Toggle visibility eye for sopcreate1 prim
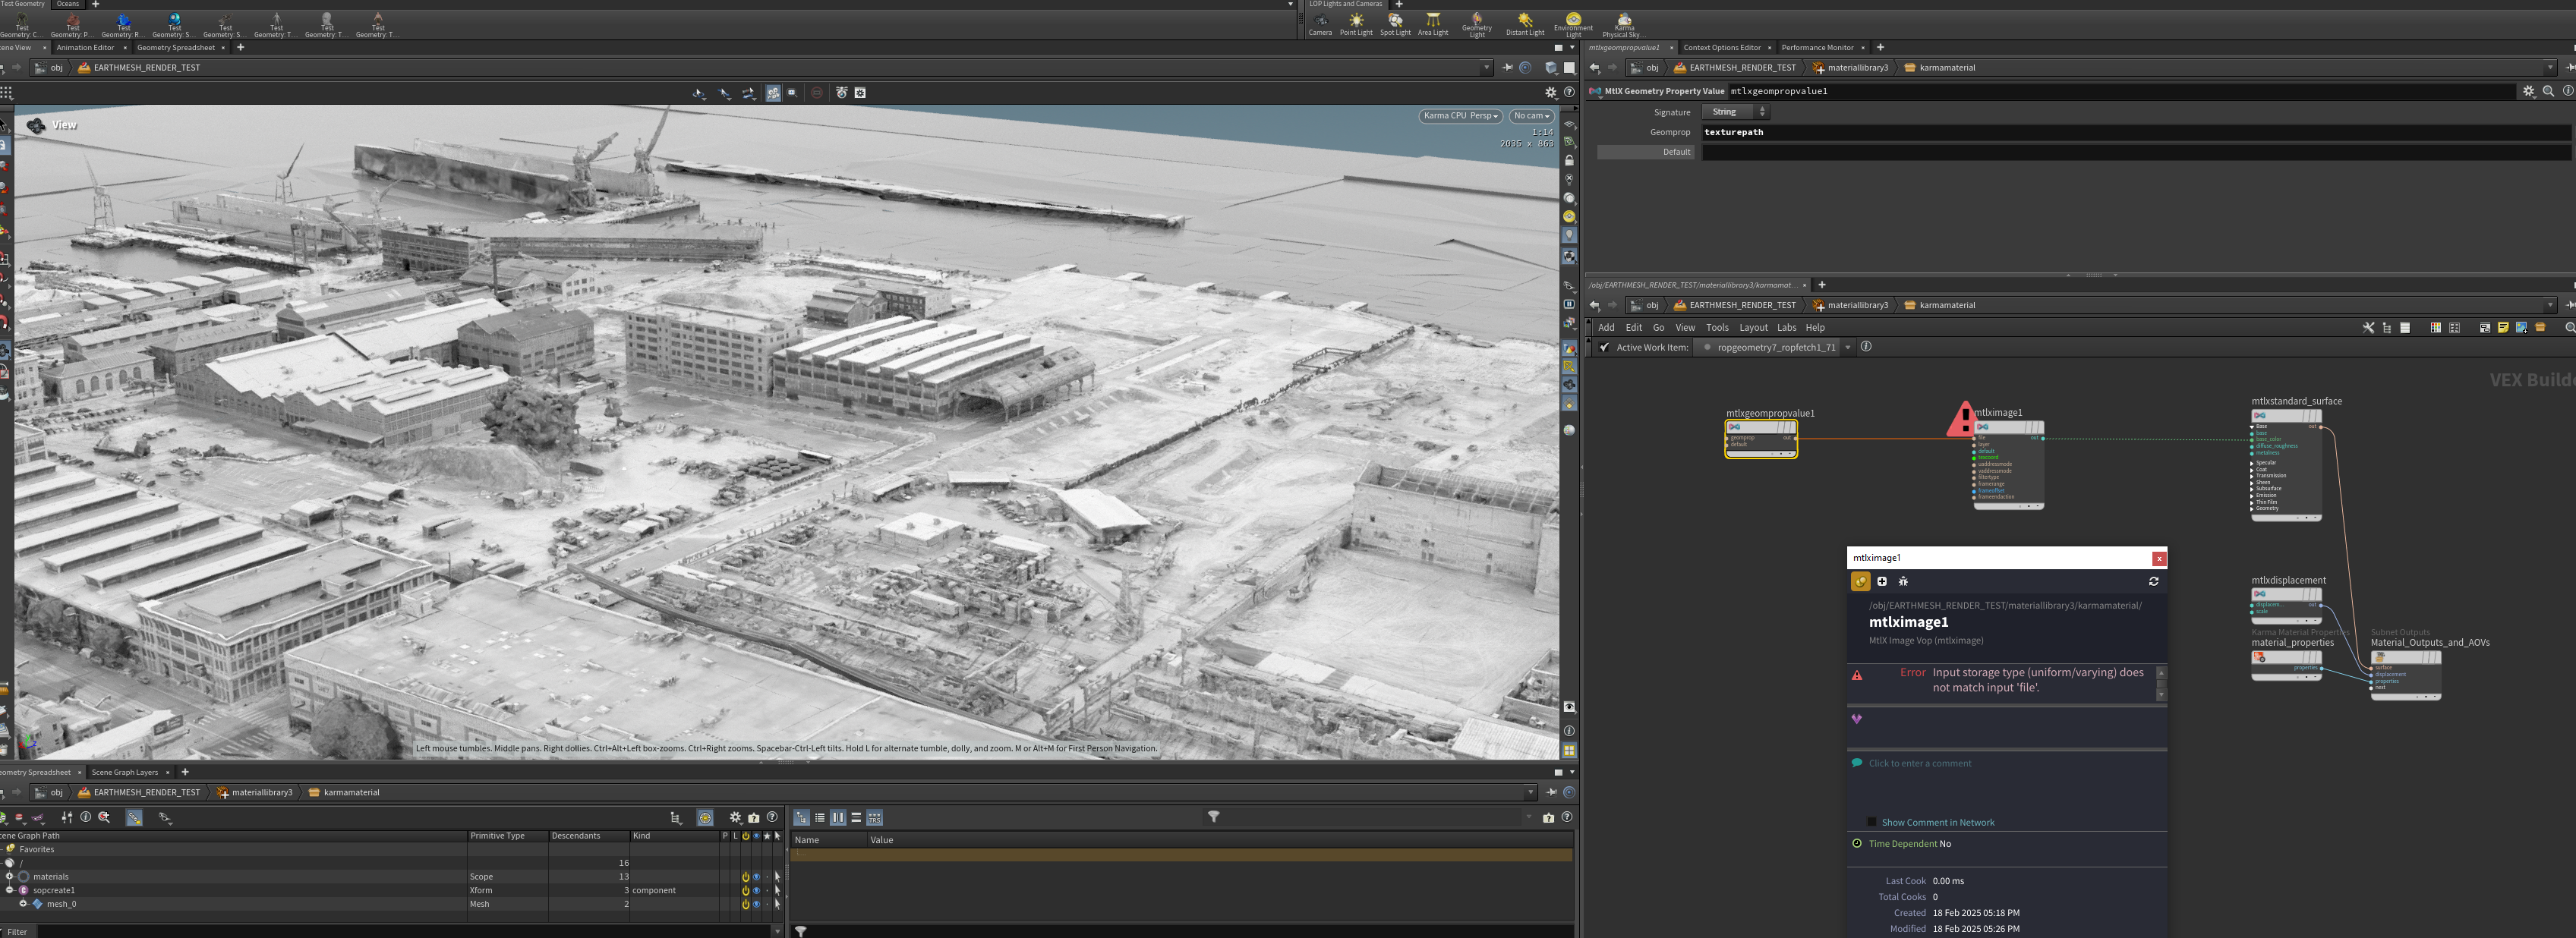The image size is (2576, 938). [x=756, y=890]
